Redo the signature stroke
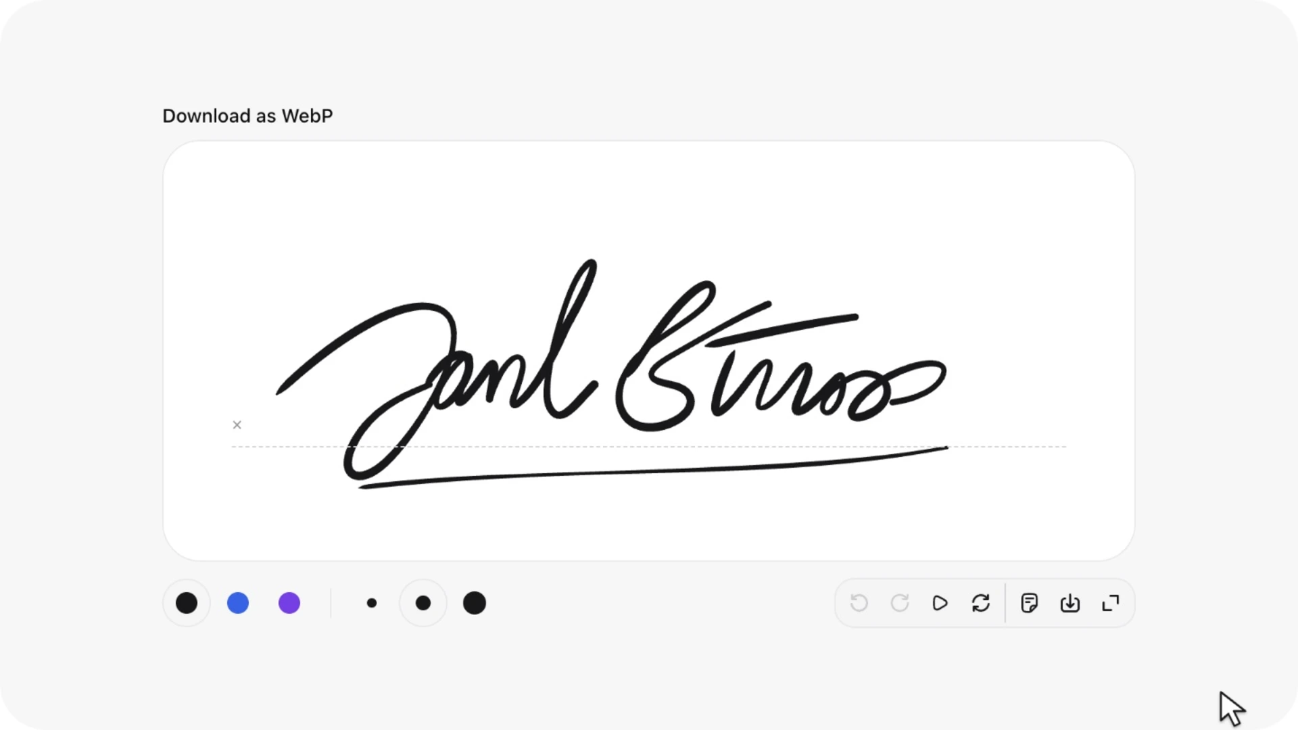Viewport: 1298px width, 730px height. point(900,603)
